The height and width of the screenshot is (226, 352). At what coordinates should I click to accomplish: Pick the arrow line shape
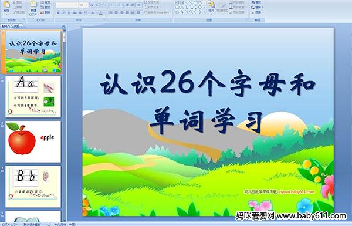(x=191, y=2)
